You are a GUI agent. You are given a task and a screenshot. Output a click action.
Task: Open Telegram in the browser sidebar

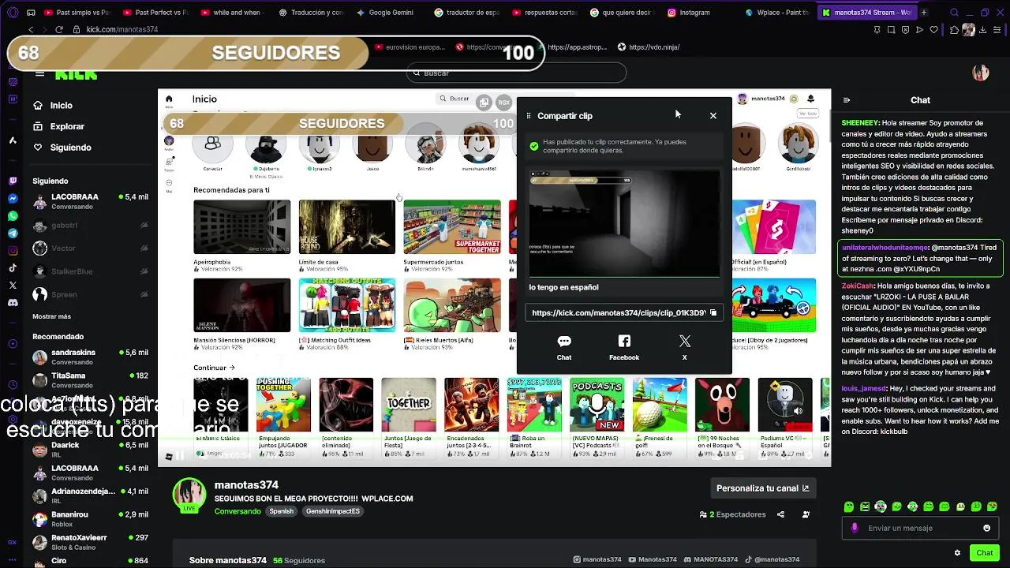click(x=13, y=234)
